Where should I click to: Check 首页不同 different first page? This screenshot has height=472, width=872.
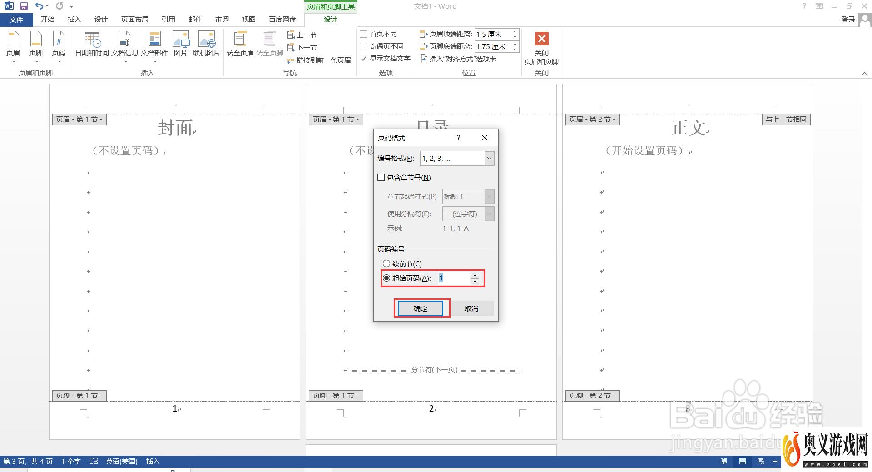click(x=363, y=34)
